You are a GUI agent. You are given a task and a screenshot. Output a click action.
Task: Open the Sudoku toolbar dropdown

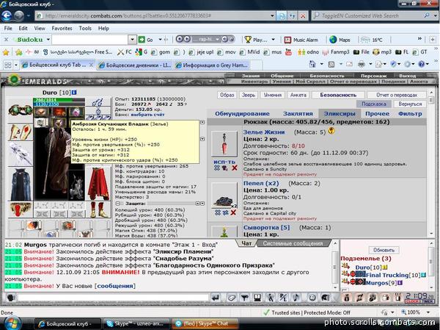click(48, 40)
